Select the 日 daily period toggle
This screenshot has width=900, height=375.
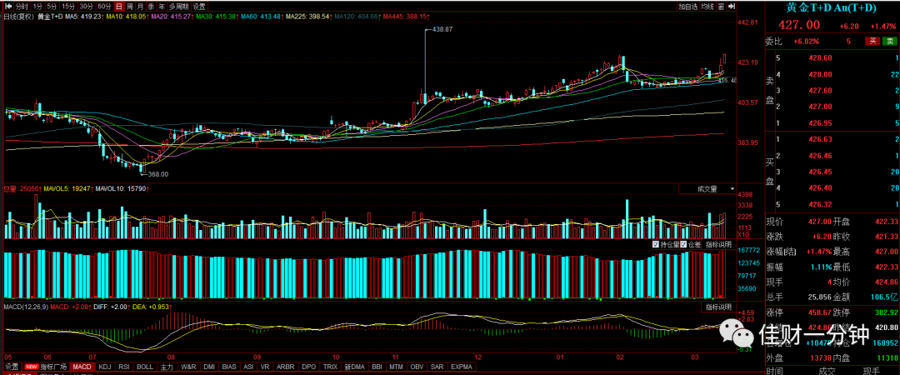pos(119,7)
